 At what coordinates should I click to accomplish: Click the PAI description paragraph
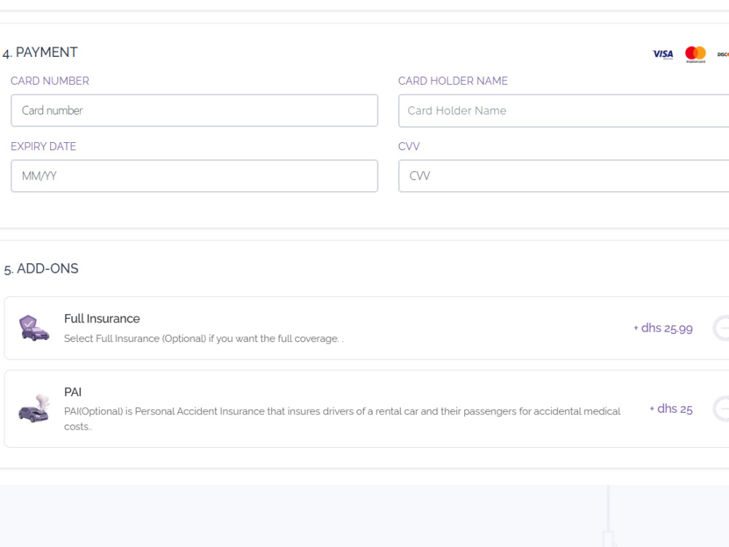pyautogui.click(x=342, y=419)
